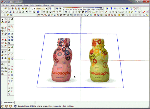Select the Eraser tool
Image resolution: width=150 pixels, height=109 pixels.
(6, 22)
